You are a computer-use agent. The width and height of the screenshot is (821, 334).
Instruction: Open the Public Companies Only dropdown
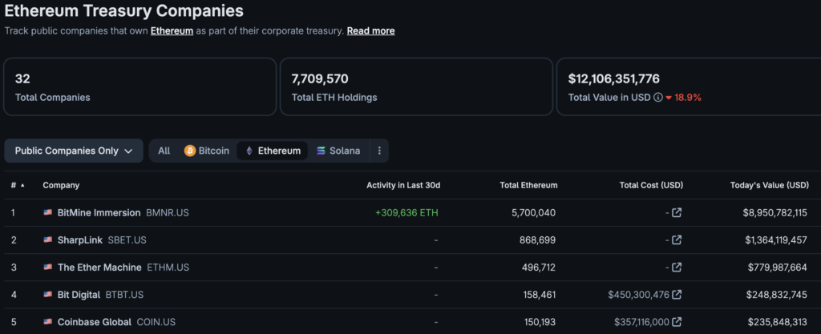(x=73, y=151)
